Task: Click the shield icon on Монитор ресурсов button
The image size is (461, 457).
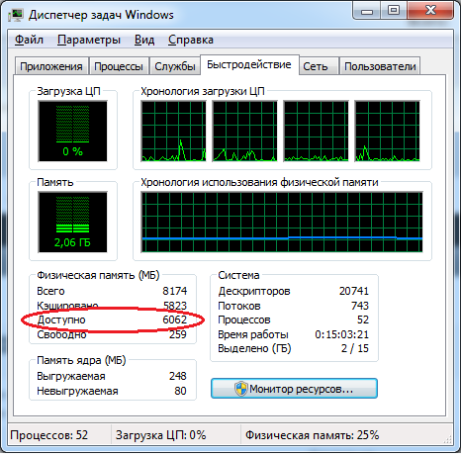Action: (x=241, y=389)
